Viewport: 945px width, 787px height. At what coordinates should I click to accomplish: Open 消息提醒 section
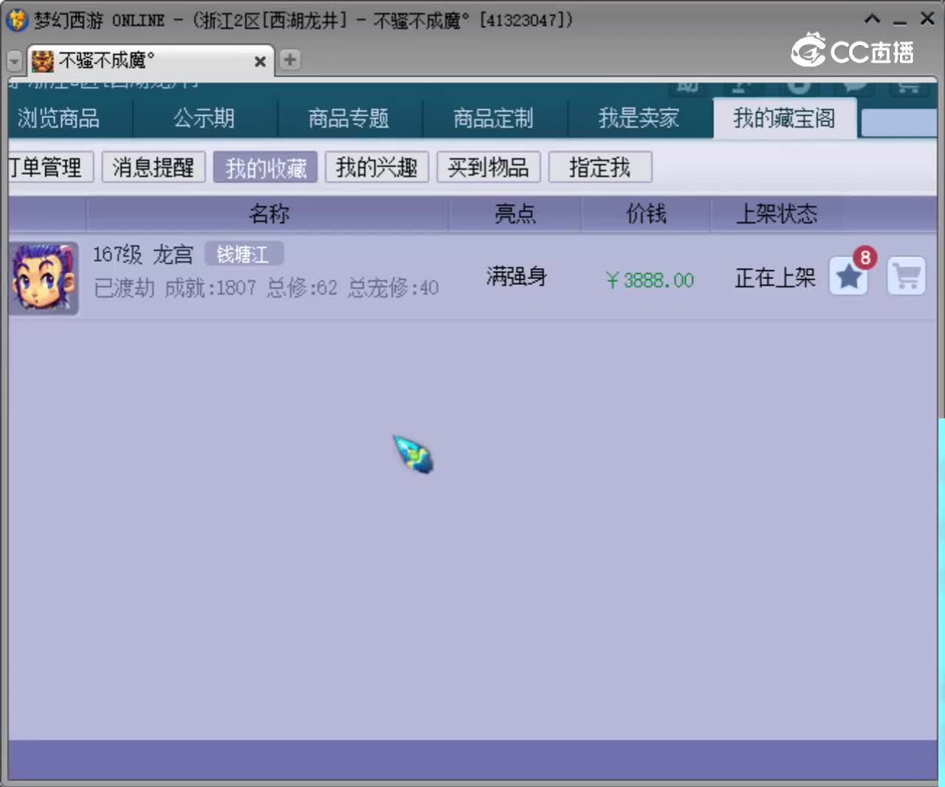[x=154, y=167]
